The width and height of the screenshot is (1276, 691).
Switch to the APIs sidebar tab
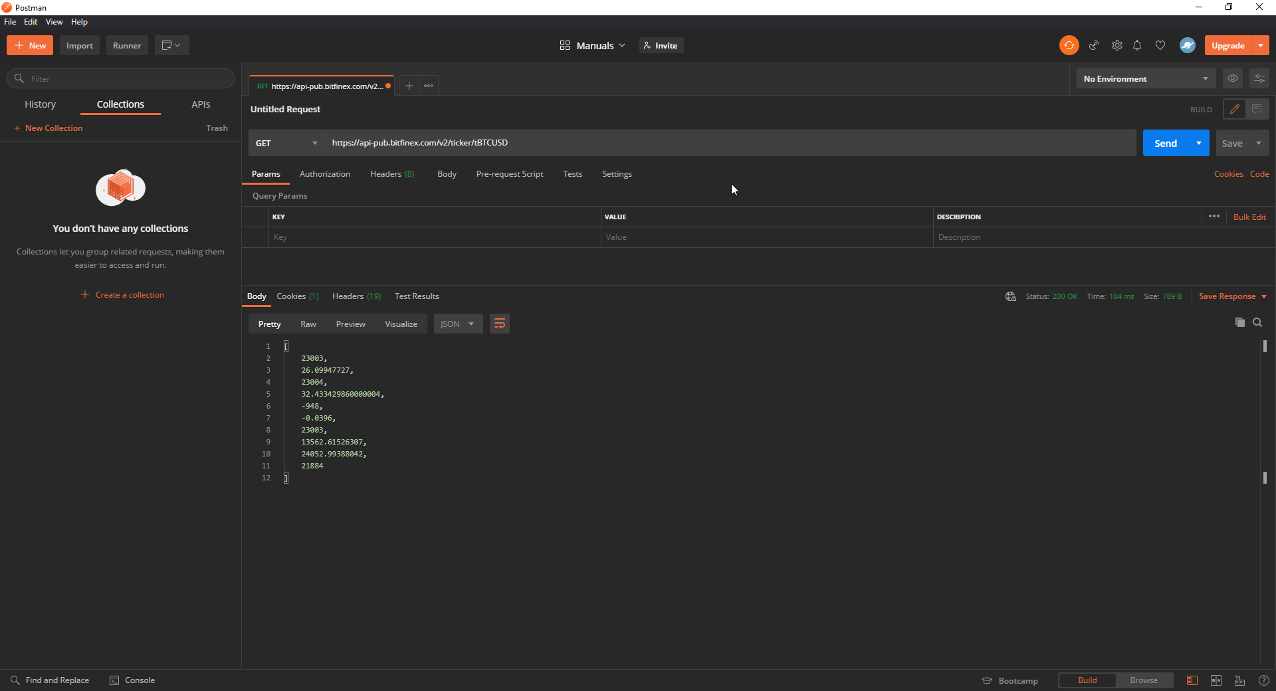201,104
